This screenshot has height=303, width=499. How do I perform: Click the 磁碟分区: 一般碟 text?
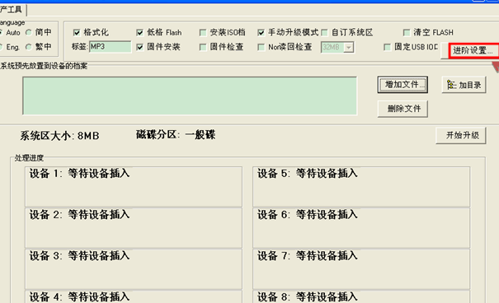pos(176,135)
